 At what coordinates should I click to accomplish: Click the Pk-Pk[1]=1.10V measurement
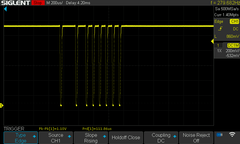(x=53, y=129)
